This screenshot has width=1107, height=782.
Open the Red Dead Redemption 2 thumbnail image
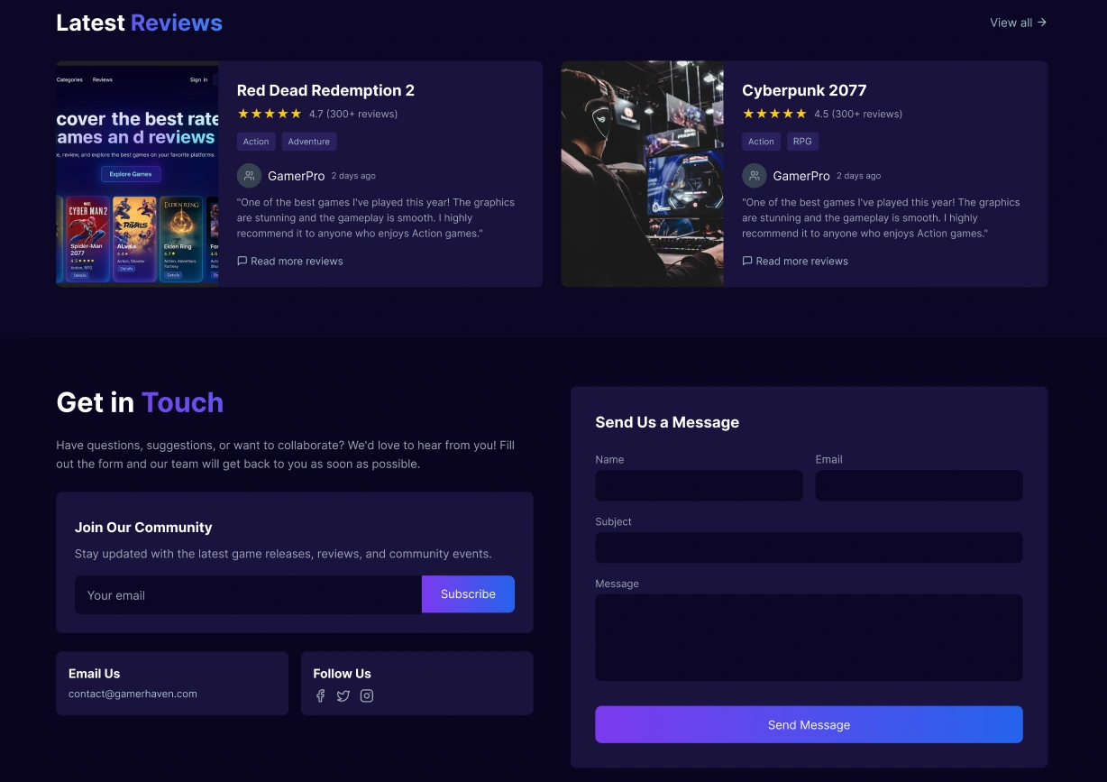click(x=137, y=174)
